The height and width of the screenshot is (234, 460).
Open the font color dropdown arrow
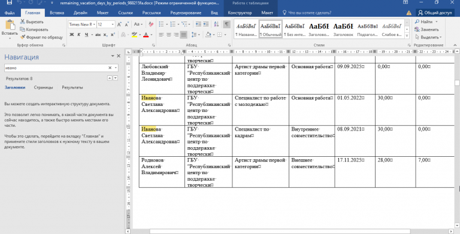(x=152, y=35)
